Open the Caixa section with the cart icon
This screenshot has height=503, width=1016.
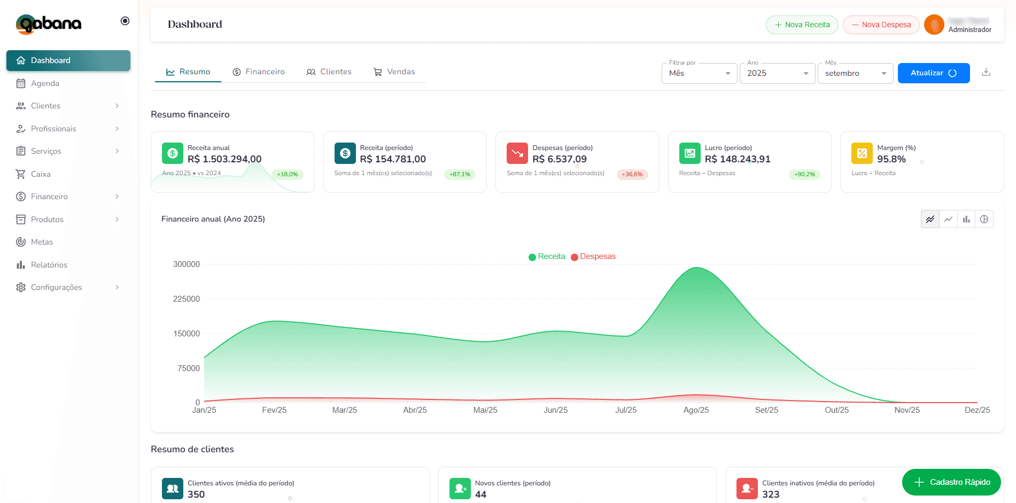point(41,174)
